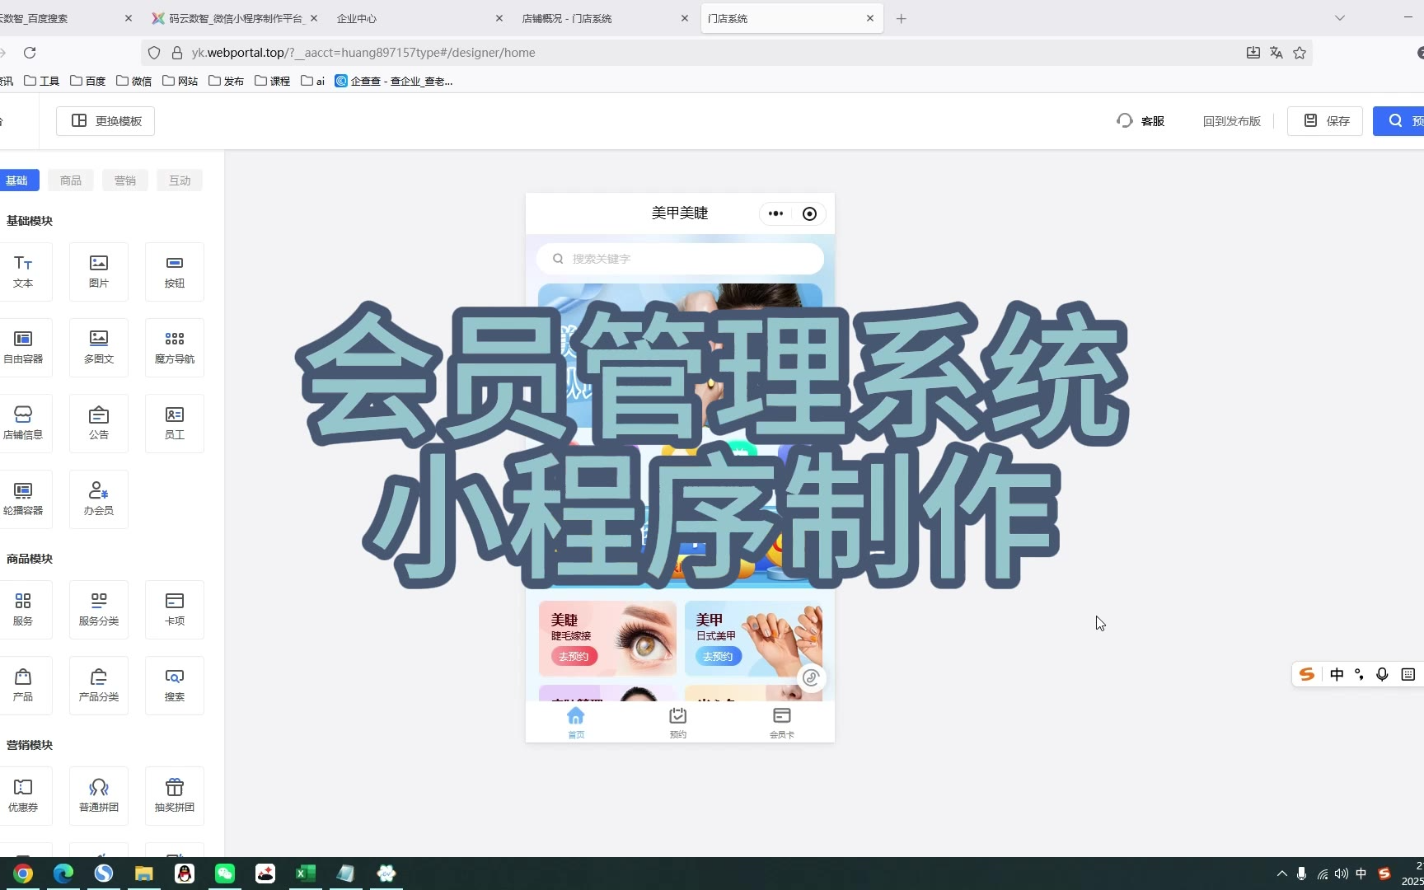Open the 营销 tab
The image size is (1424, 890).
click(125, 180)
